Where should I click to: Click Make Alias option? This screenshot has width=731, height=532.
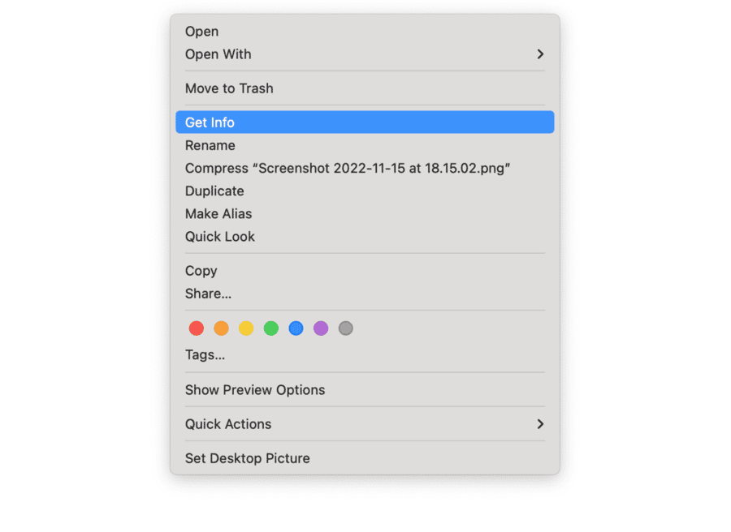tap(218, 214)
